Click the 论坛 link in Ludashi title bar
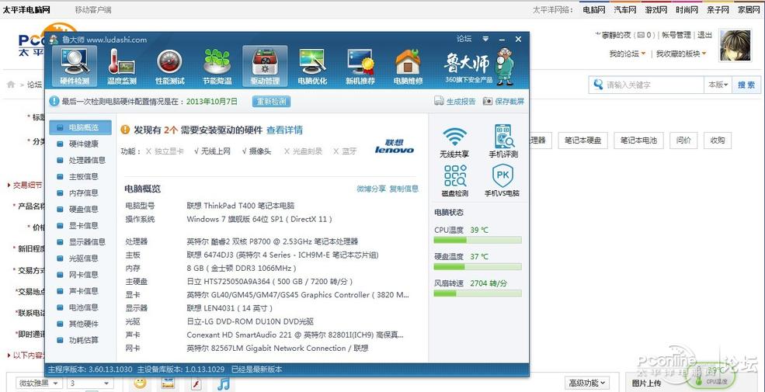Image resolution: width=765 pixels, height=392 pixels. click(x=464, y=39)
